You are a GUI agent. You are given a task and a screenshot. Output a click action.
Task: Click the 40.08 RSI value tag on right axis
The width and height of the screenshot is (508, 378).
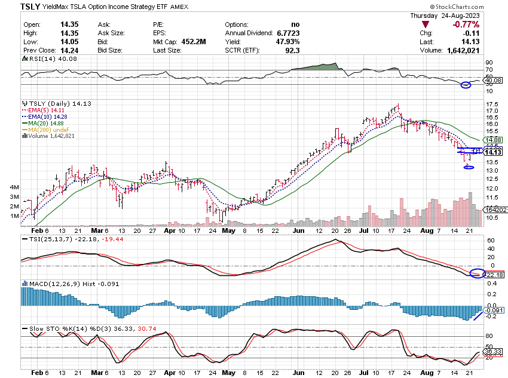tap(494, 80)
